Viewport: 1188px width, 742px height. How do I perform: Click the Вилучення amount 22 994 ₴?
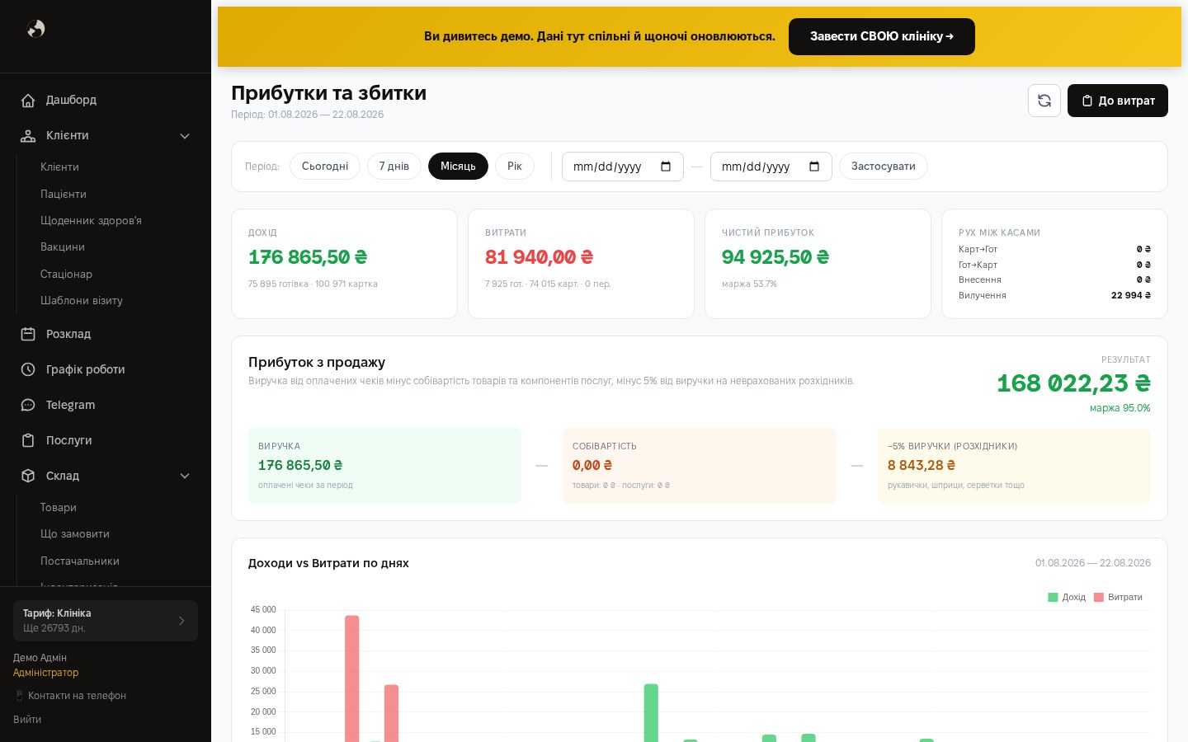(1131, 295)
